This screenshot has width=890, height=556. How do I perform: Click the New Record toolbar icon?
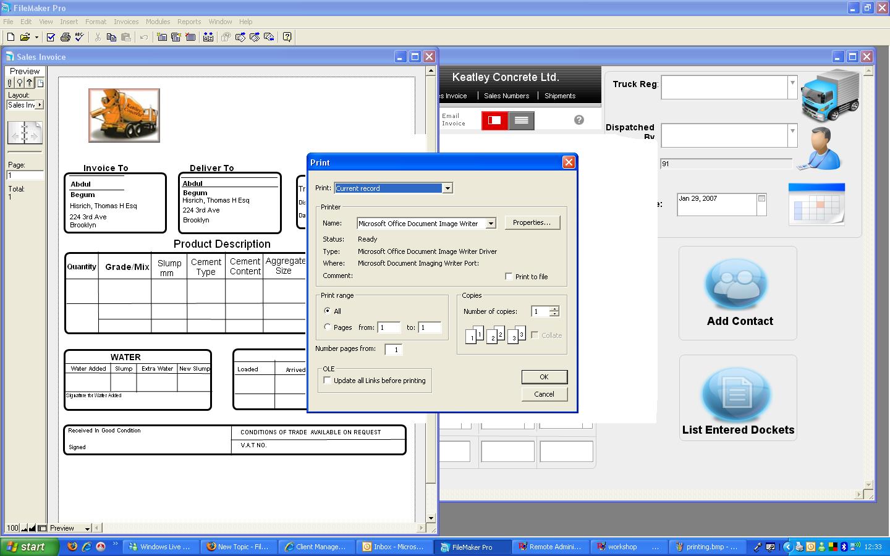pos(162,37)
